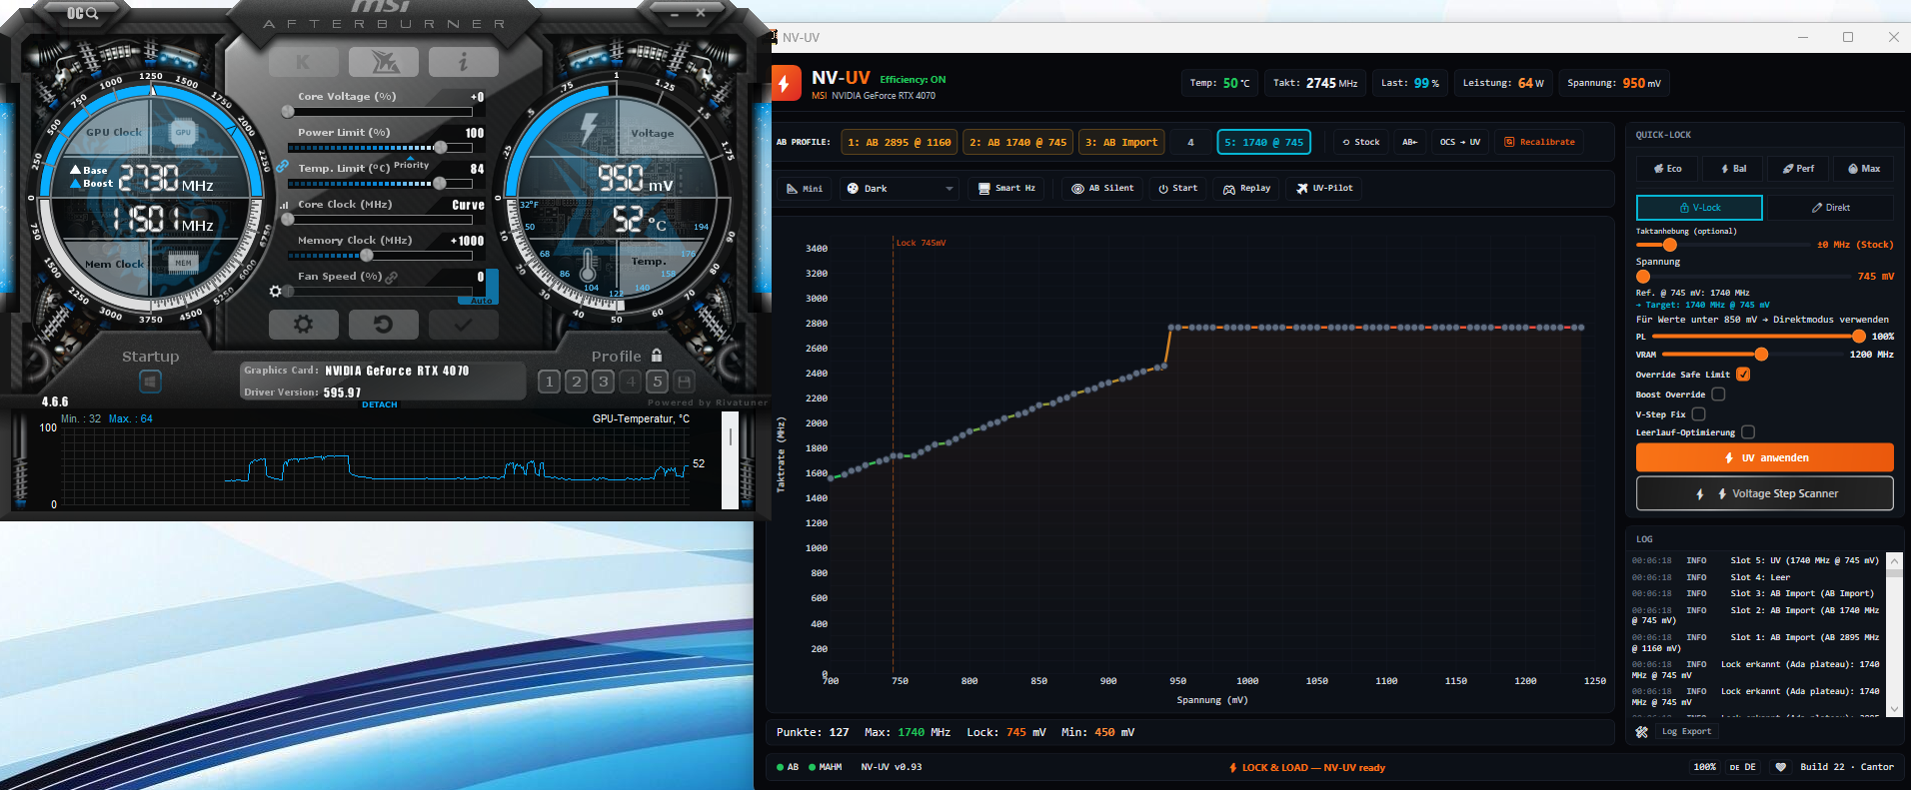This screenshot has height=790, width=1911.
Task: Click the Taktanhebung slider handle
Action: click(x=1669, y=245)
